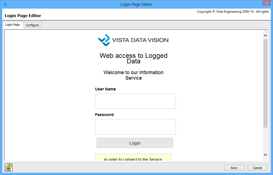Click the 'In order to connect' notice box
273x175 pixels.
point(133,157)
